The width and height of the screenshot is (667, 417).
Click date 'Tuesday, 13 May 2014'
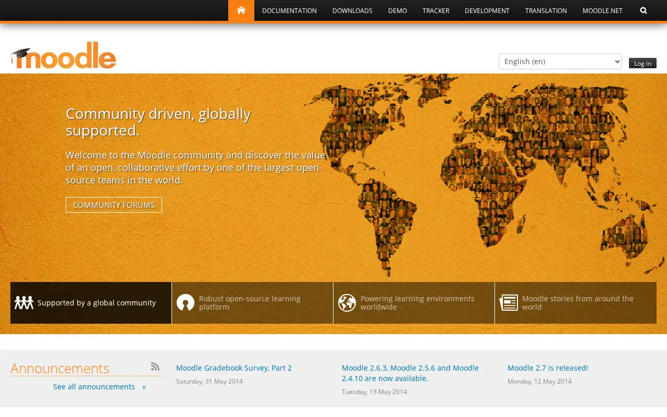[x=374, y=391]
